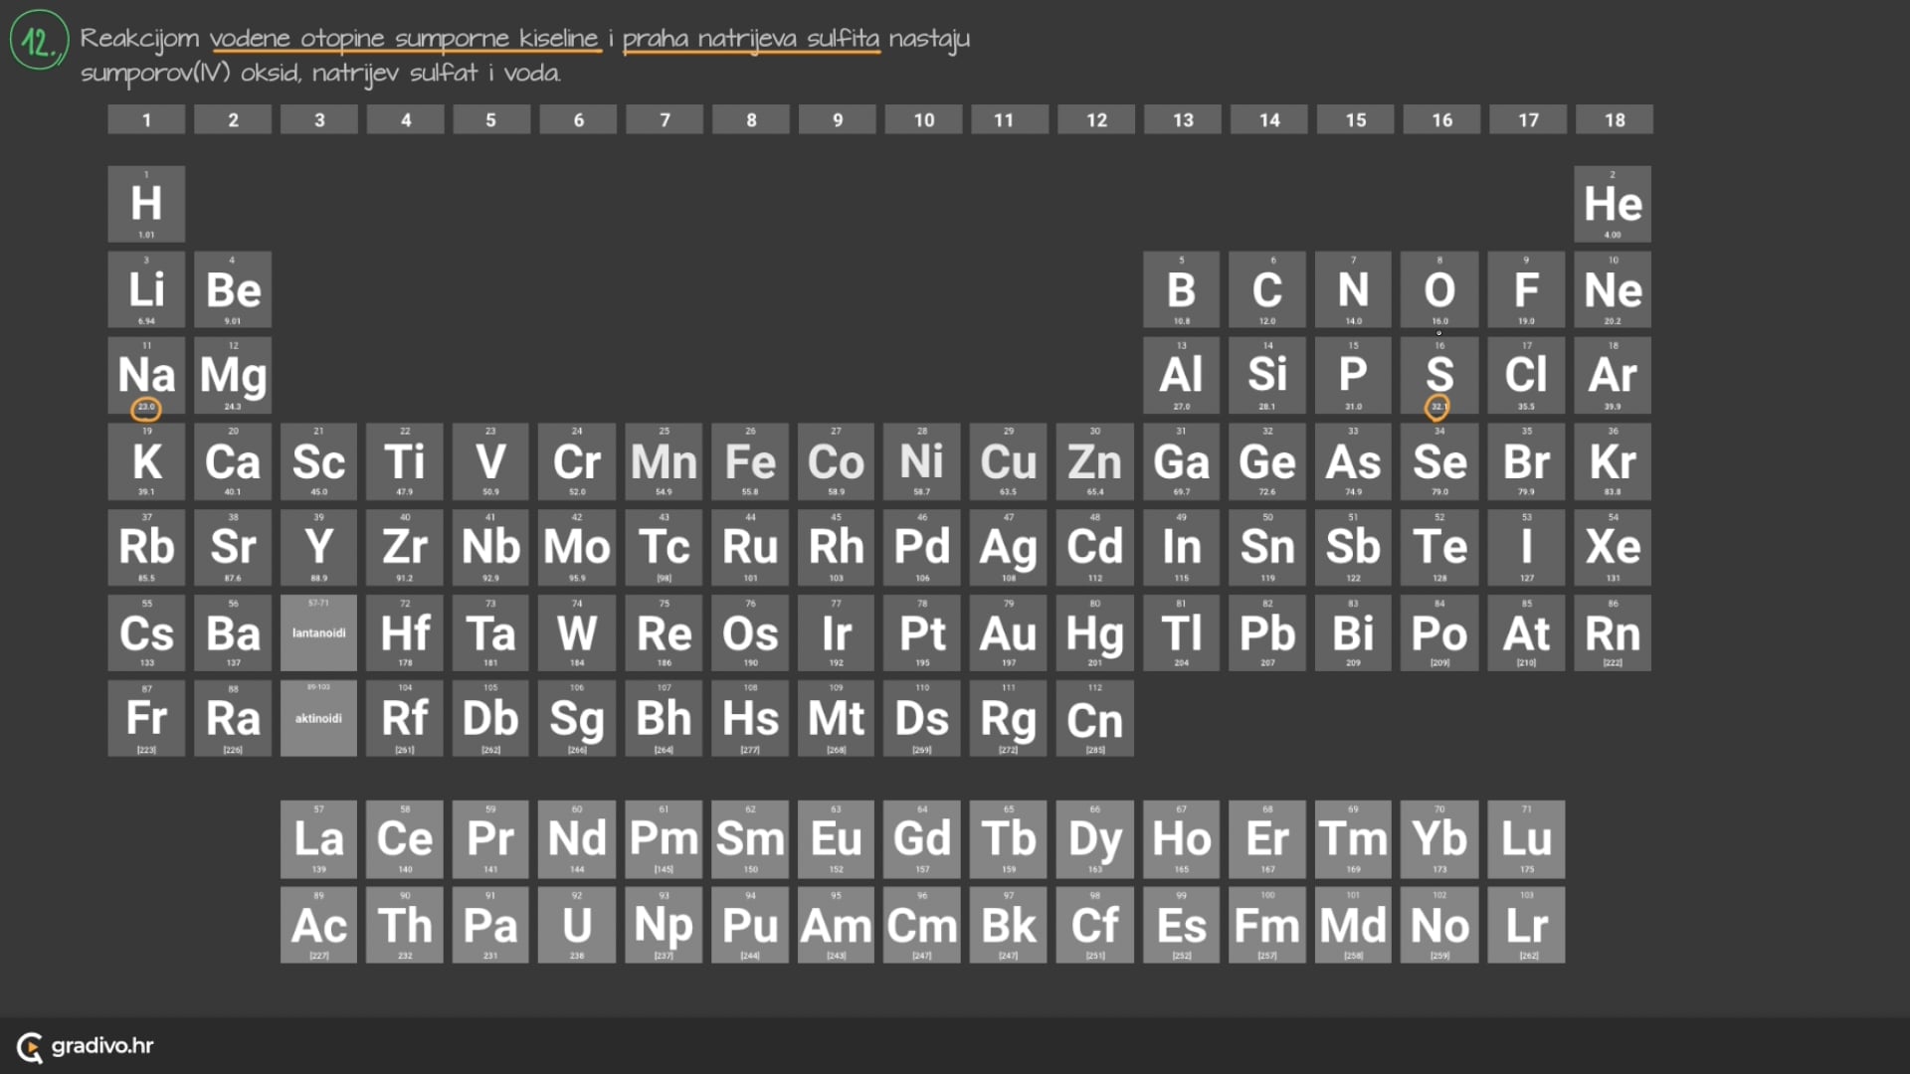1910x1074 pixels.
Task: Select the lanthanum (La) element tile
Action: [x=318, y=839]
